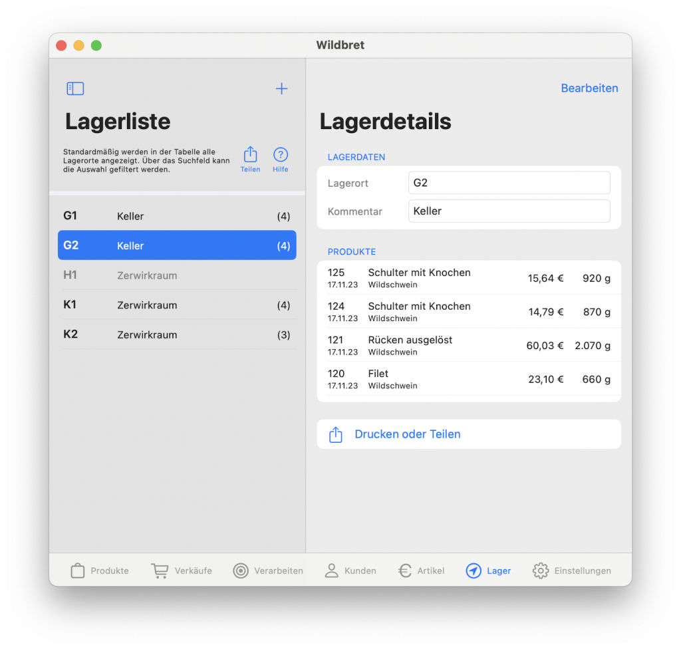Click Drucken oder Teilen
The height and width of the screenshot is (651, 681).
(407, 434)
